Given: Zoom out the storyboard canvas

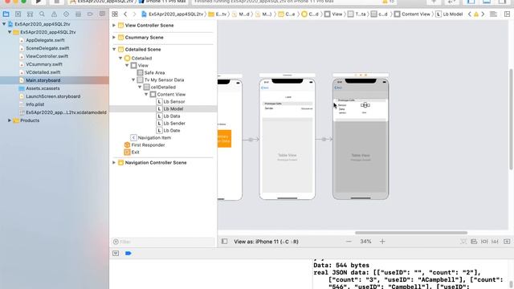Looking at the screenshot, I should tap(349, 242).
